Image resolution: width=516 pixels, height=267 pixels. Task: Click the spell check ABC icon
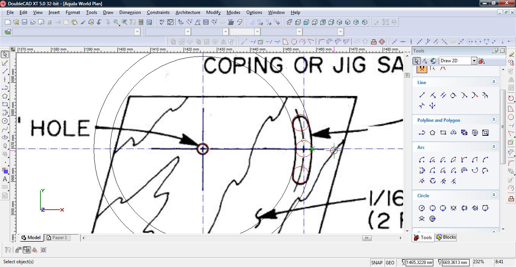click(x=162, y=22)
